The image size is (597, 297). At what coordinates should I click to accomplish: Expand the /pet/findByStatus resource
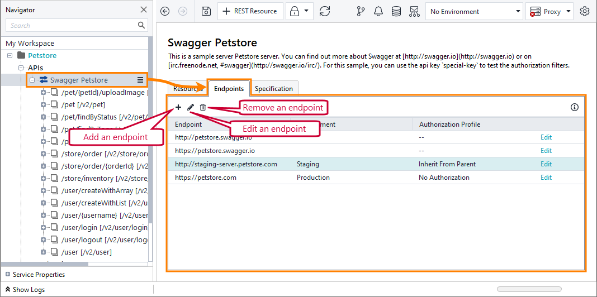(44, 117)
